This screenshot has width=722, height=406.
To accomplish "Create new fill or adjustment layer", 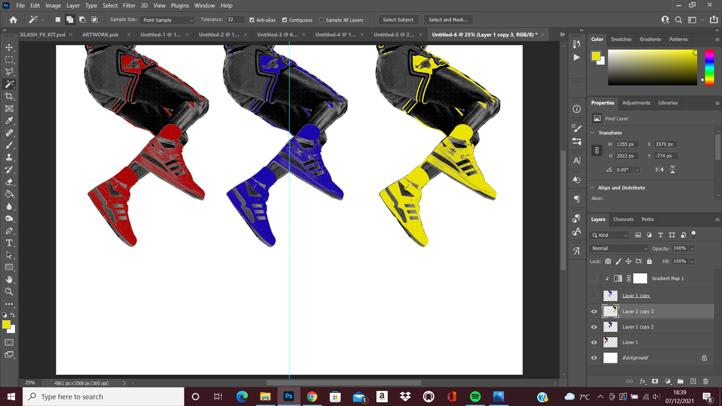I will click(668, 381).
